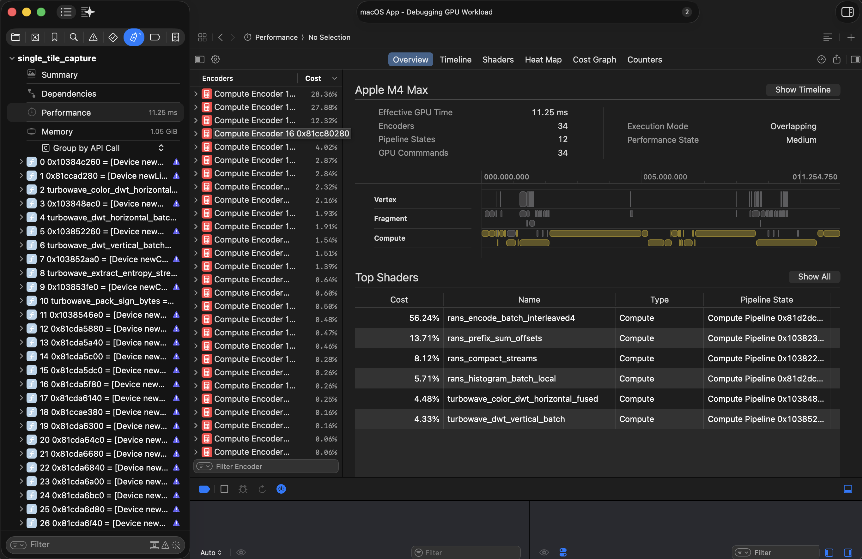Image resolution: width=862 pixels, height=559 pixels.
Task: Toggle the split editor view near encoders
Action: (200, 59)
